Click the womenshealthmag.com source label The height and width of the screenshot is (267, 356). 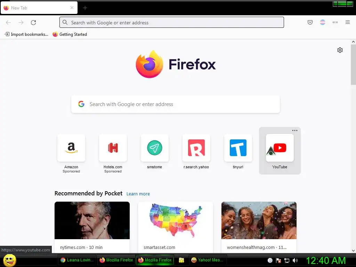(x=257, y=247)
